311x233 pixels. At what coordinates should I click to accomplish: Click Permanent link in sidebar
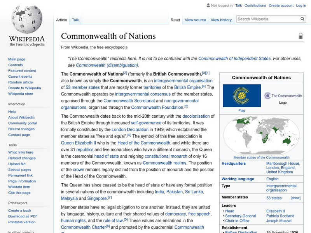(x=20, y=175)
